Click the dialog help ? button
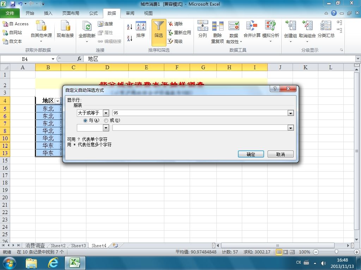The height and width of the screenshot is (270, 361). click(275, 89)
